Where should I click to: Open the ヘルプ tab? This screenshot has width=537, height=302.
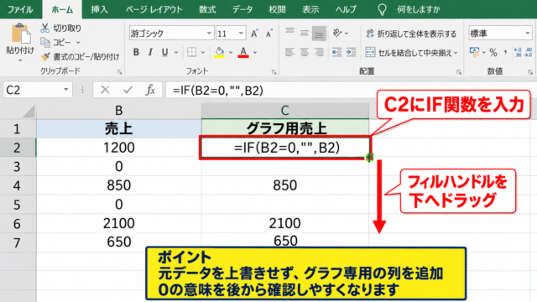coord(346,9)
